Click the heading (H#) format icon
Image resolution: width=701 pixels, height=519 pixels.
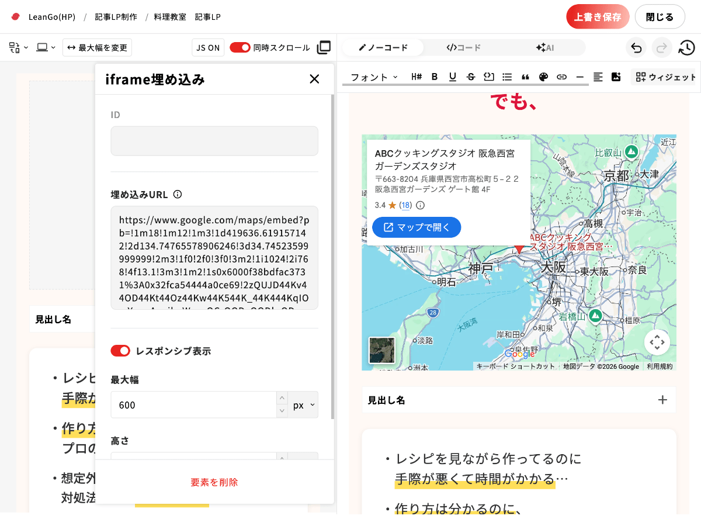click(417, 77)
